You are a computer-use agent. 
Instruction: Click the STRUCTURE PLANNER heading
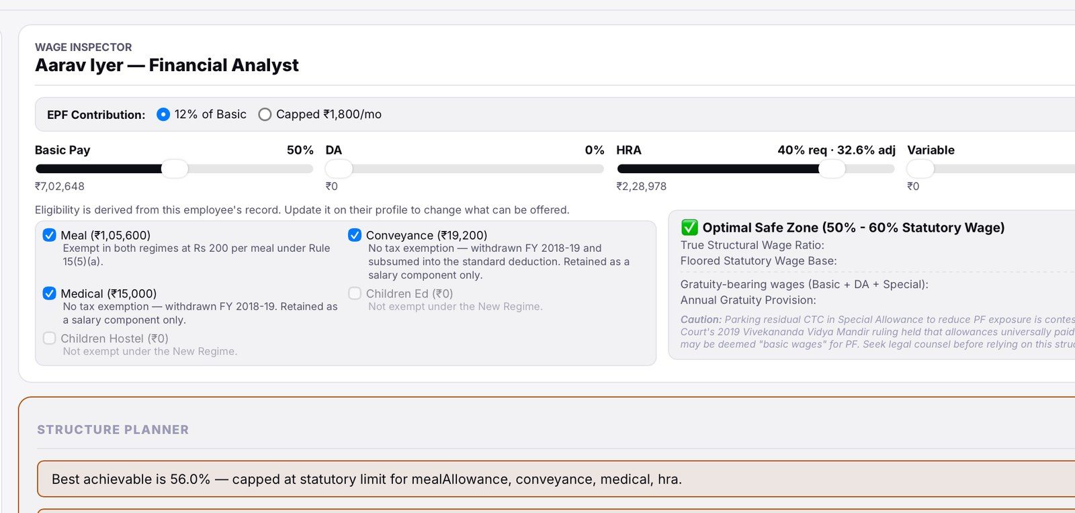tap(113, 430)
